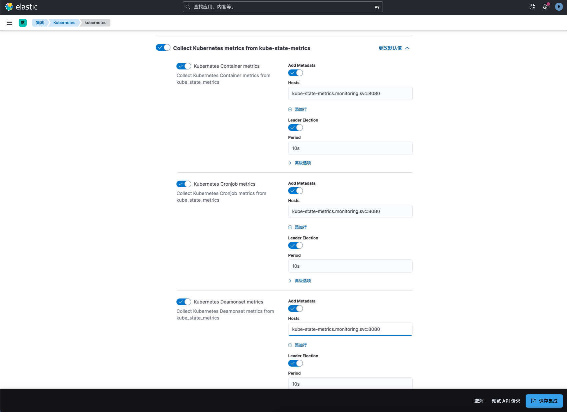Collapse the 更改默认值 section
This screenshot has width=567, height=412.
pyautogui.click(x=394, y=48)
